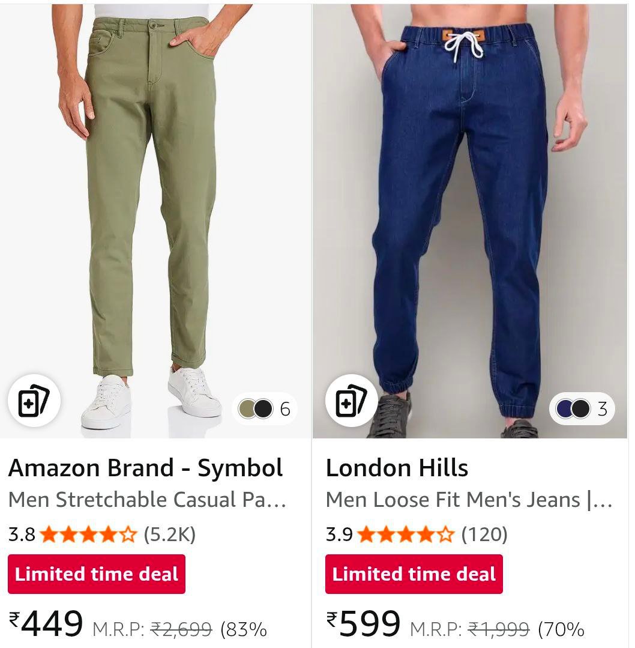Image resolution: width=635 pixels, height=648 pixels.
Task: Select black color swatch on London Hills jeans
Action: pyautogui.click(x=580, y=409)
